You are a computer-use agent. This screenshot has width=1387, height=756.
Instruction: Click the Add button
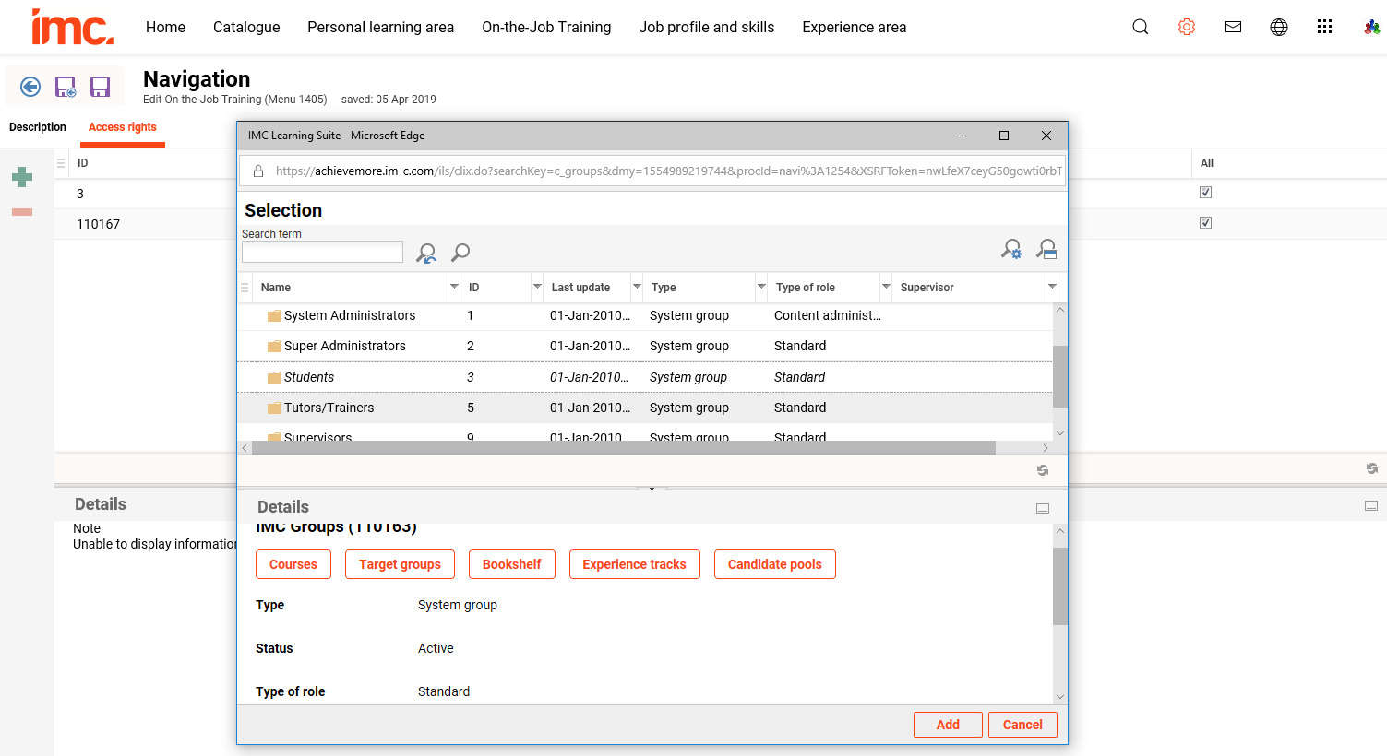(x=948, y=725)
